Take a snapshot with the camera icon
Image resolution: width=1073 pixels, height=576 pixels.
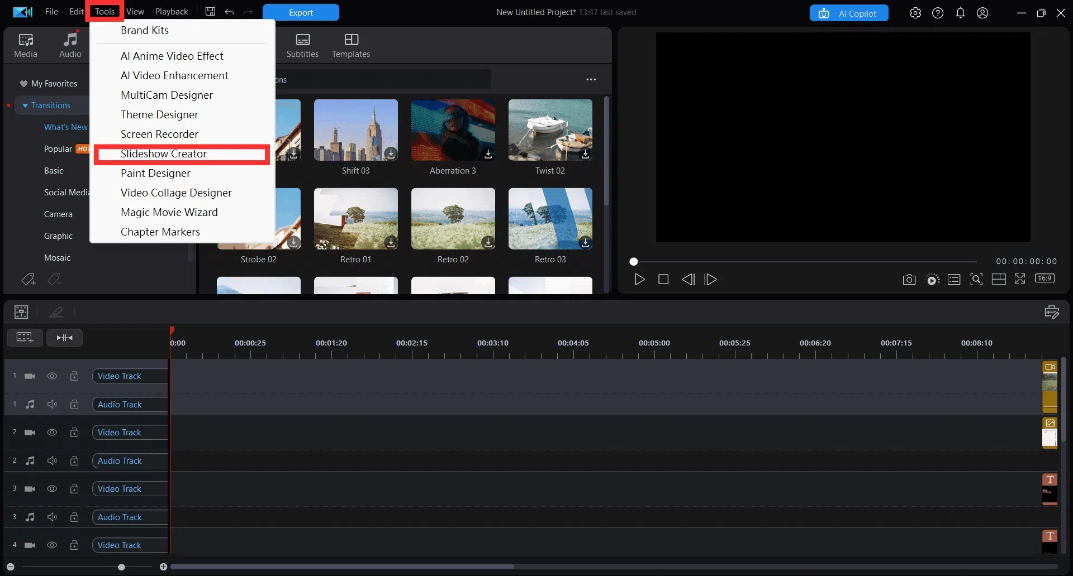click(909, 279)
